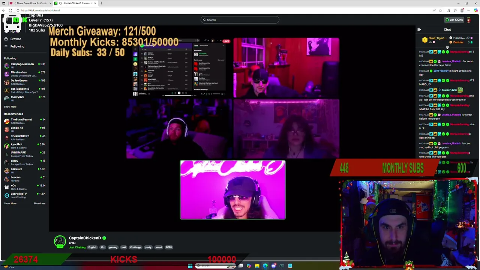Open Task View in taskbar
Screen dimensions: 480x270
tap(241, 265)
